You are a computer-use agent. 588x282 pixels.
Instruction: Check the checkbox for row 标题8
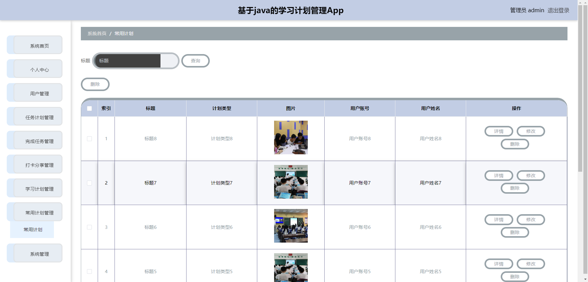pos(89,139)
